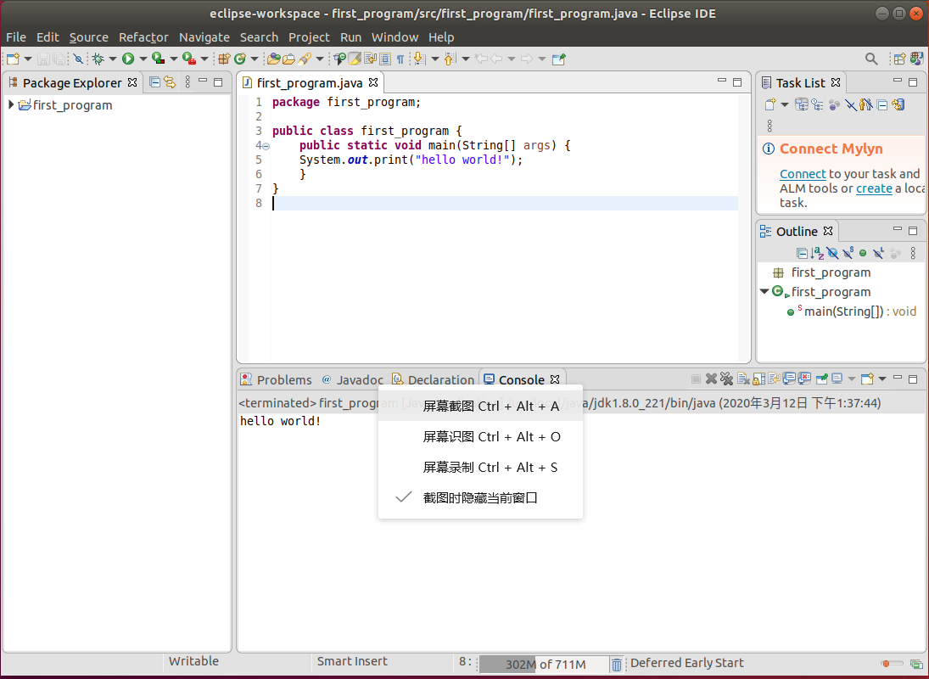Viewport: 929px width, 679px height.
Task: Clear the Console output
Action: [x=742, y=379]
